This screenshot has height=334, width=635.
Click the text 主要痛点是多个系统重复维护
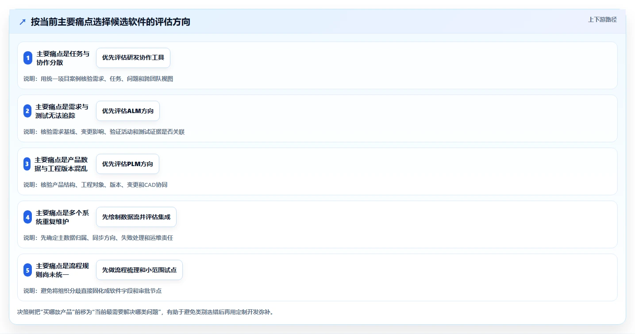(x=62, y=217)
